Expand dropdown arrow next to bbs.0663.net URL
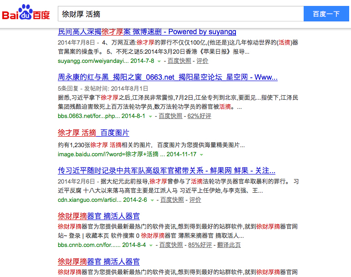 point(150,116)
